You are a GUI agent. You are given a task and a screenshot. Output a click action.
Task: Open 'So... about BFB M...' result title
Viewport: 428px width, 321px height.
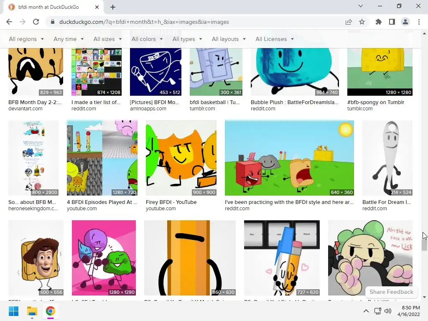[32, 202]
